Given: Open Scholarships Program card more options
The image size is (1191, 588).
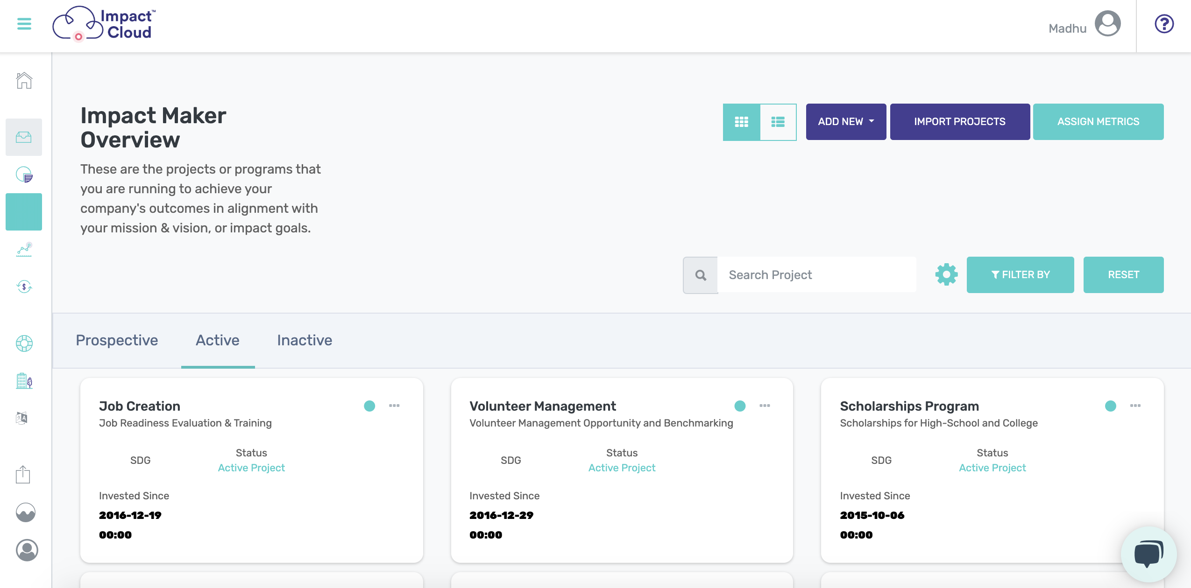Looking at the screenshot, I should (1135, 406).
